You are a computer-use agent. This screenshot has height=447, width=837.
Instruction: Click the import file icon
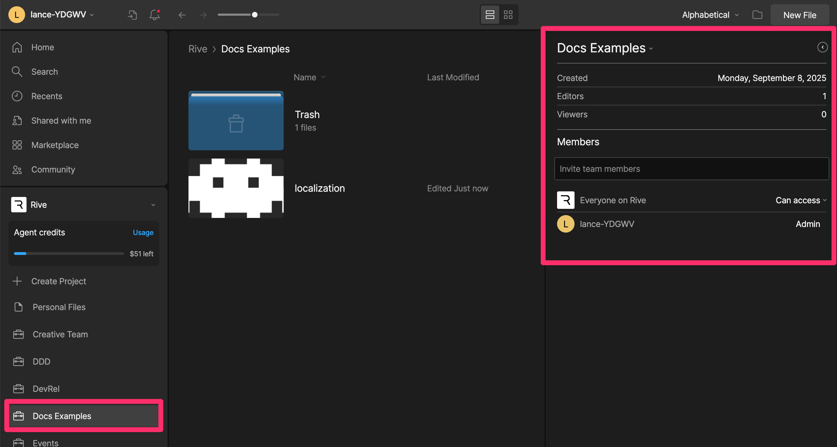pyautogui.click(x=132, y=15)
